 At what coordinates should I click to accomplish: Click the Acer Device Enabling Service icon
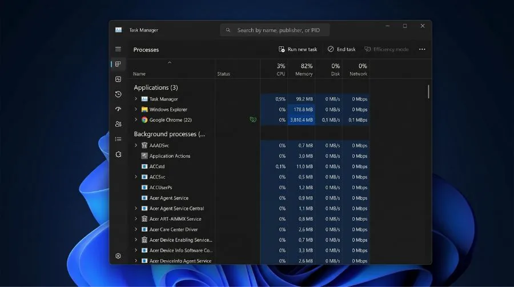coord(144,240)
